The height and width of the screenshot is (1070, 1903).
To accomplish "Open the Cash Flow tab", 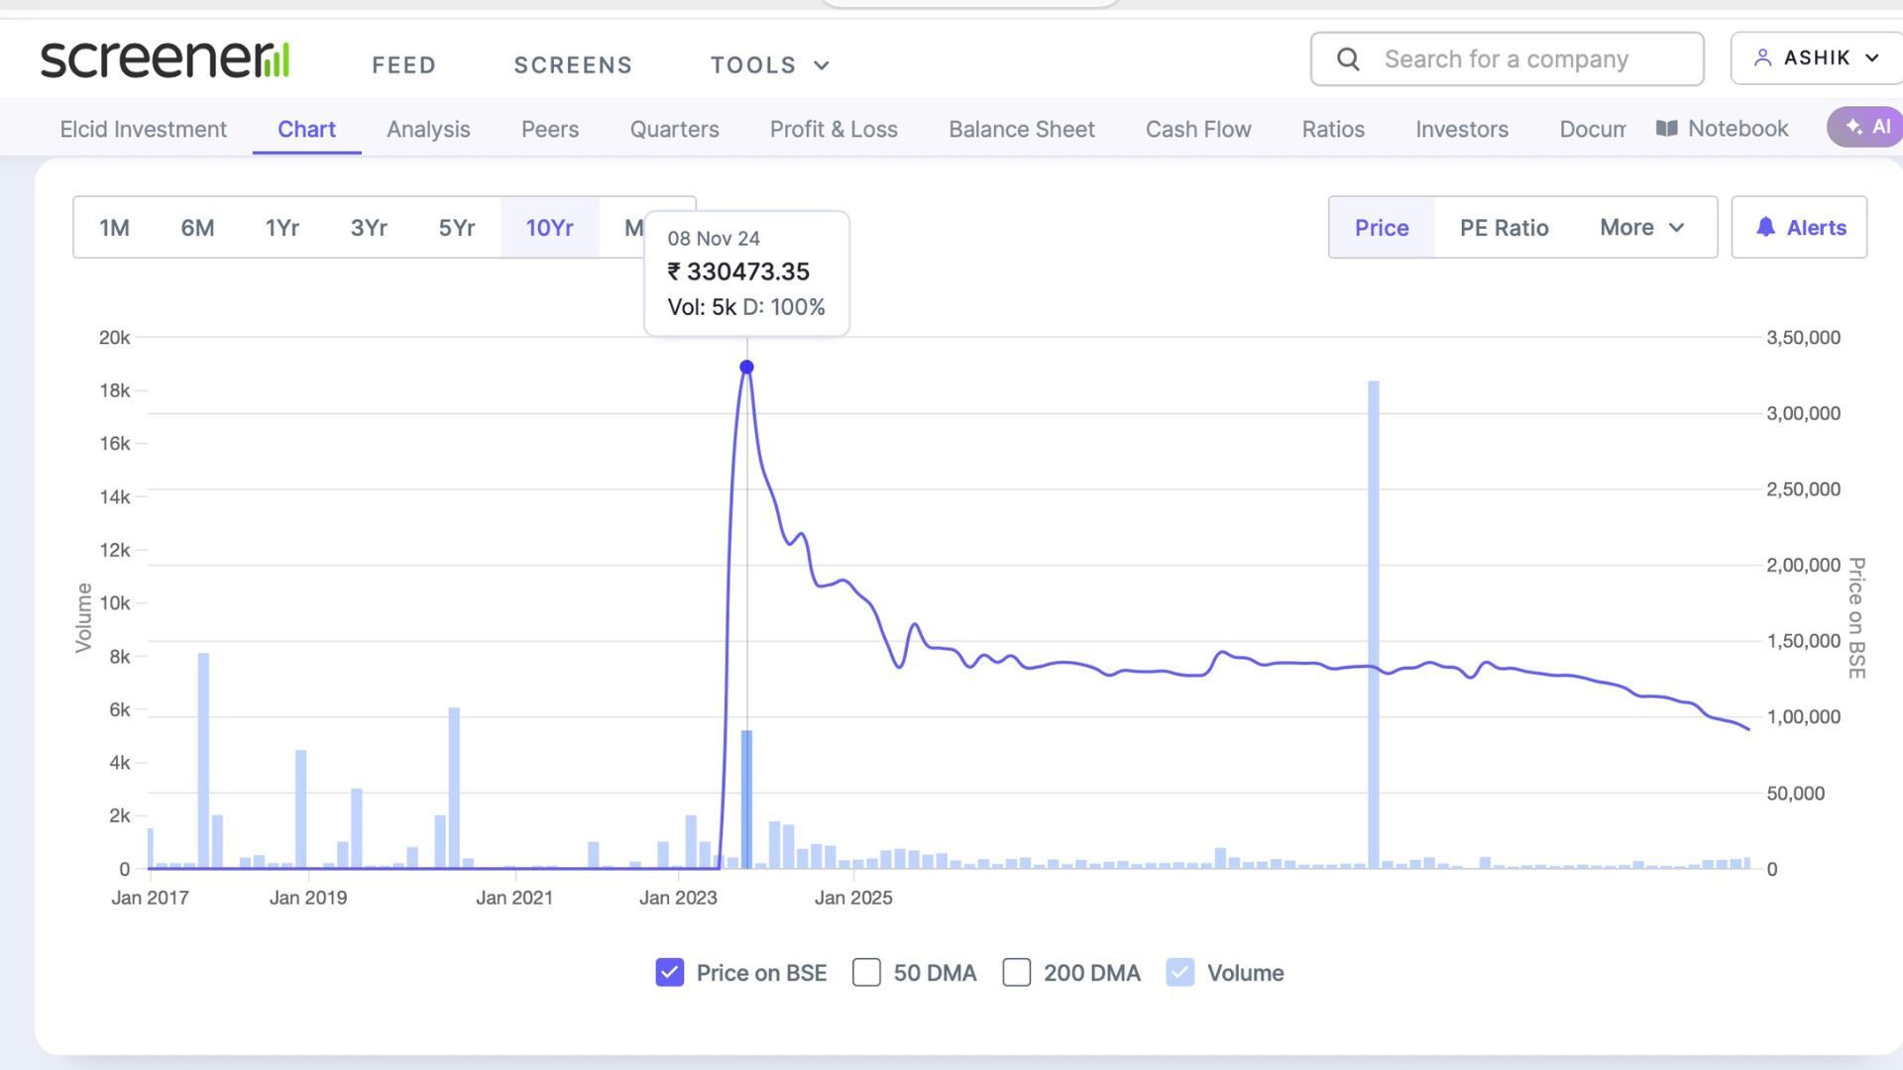I will 1198,129.
